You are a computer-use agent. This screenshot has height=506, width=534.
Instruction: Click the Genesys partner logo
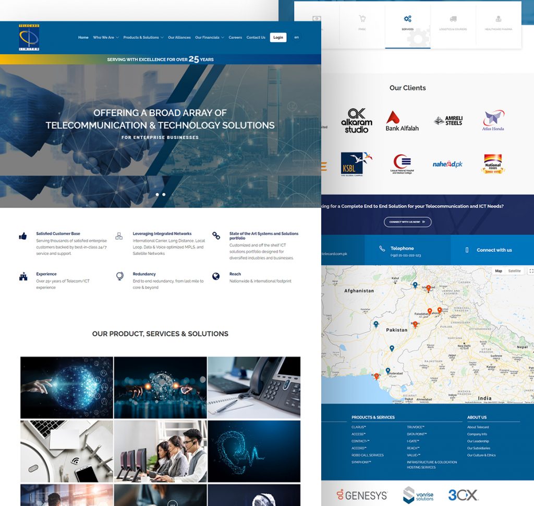362,495
